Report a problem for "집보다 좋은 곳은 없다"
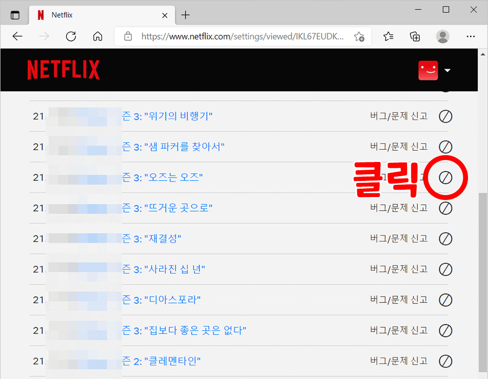Viewport: 488px width, 379px height. tap(399, 330)
